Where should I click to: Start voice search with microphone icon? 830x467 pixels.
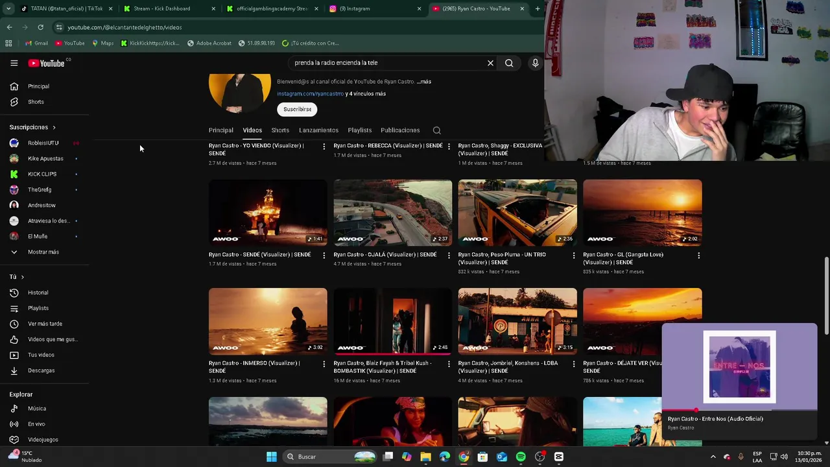pos(535,63)
